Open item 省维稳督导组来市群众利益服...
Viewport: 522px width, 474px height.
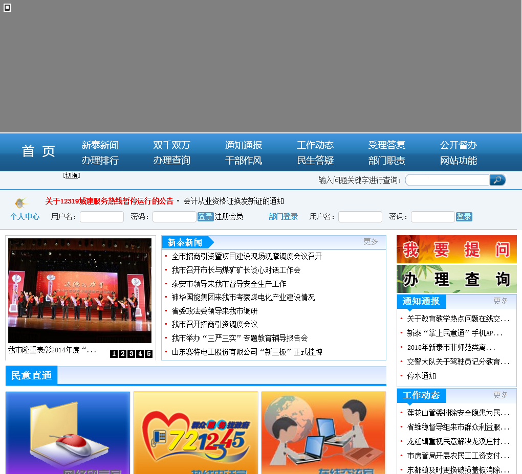(459, 427)
